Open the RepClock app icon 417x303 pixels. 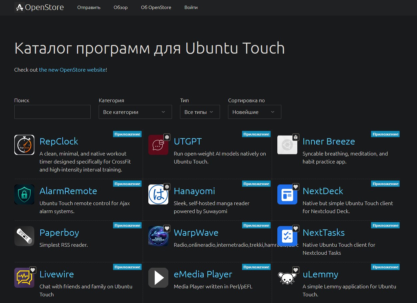point(24,145)
